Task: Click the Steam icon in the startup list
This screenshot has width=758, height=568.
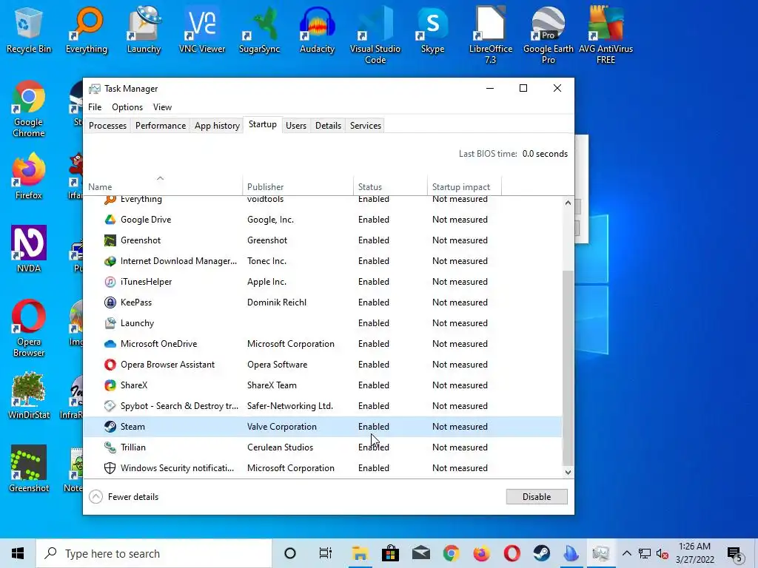Action: point(110,427)
